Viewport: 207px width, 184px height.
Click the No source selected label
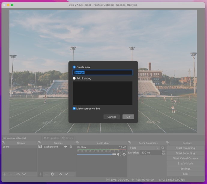tap(14, 138)
